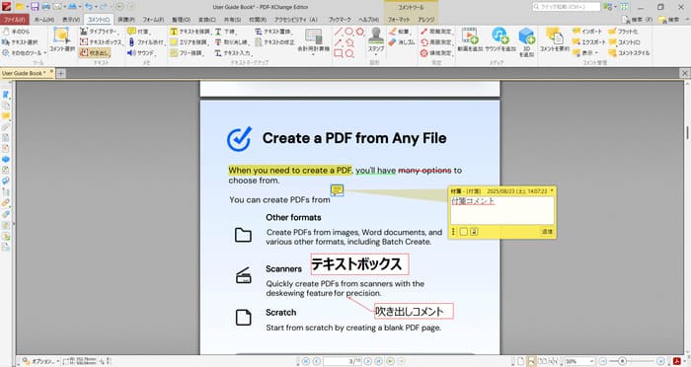This screenshot has height=367, width=691.
Task: Open その他のツール other tools dropdown
Action: pos(24,53)
